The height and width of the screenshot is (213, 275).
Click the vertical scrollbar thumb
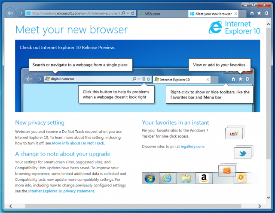pyautogui.click(x=268, y=93)
